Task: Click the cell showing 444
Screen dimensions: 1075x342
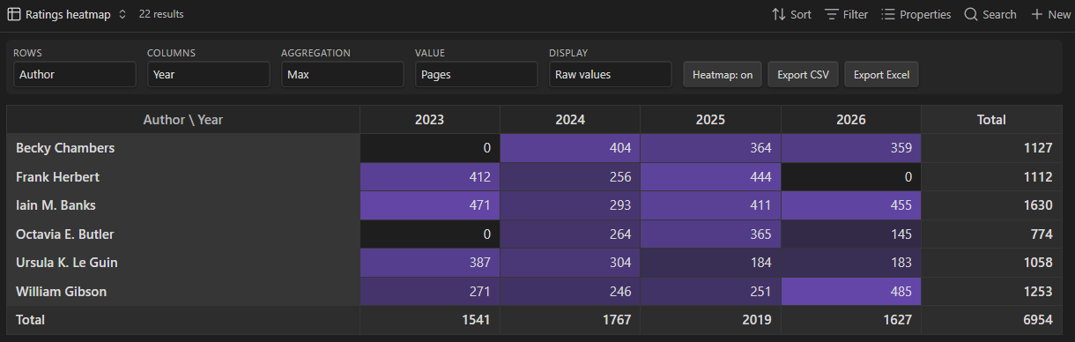Action: [x=711, y=176]
